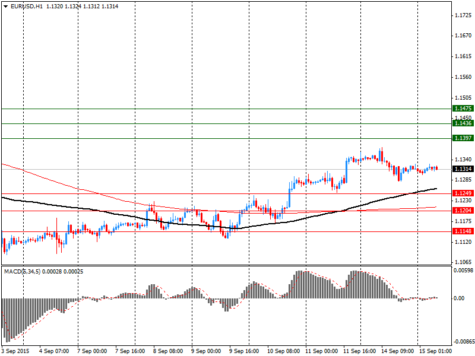Click the 11 Sep 00:00 time label
475x356 pixels.
point(321,351)
